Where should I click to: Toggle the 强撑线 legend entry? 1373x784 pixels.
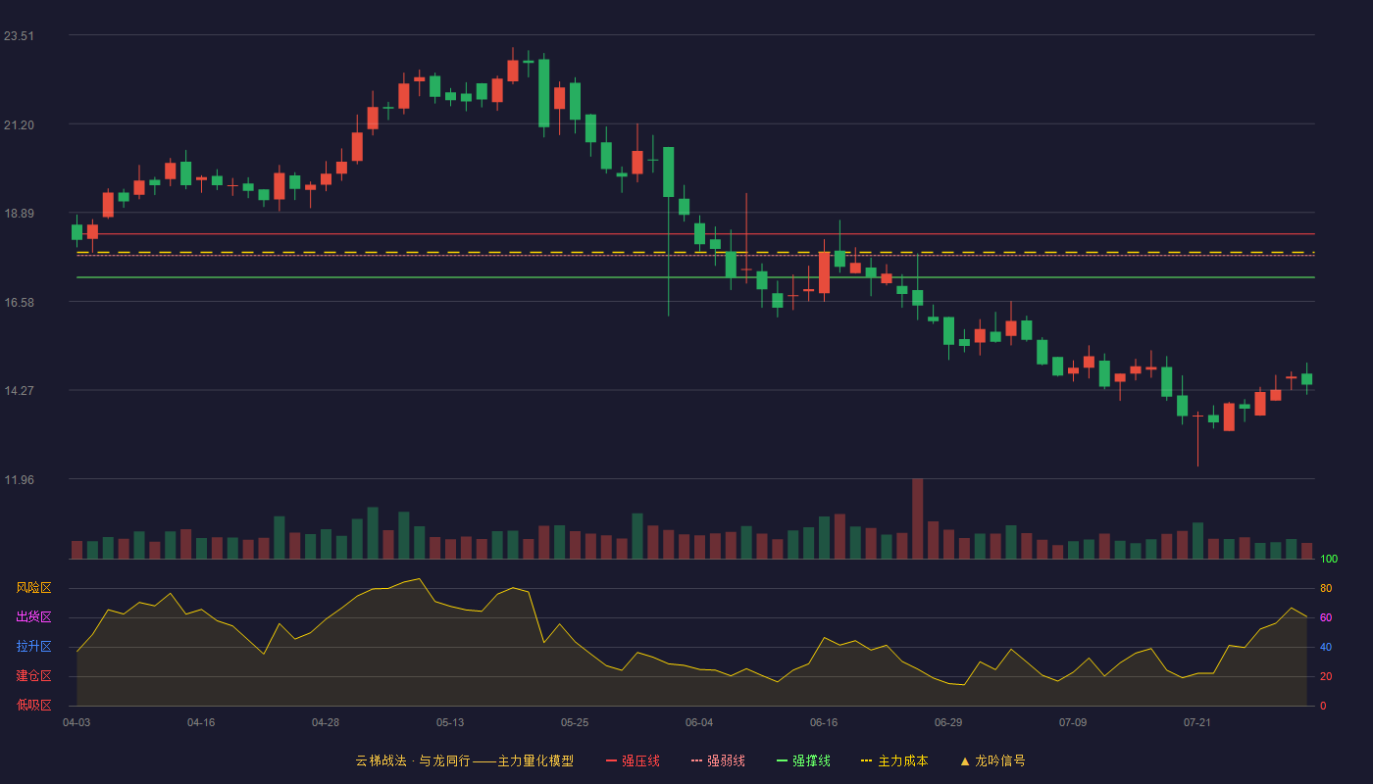803,760
